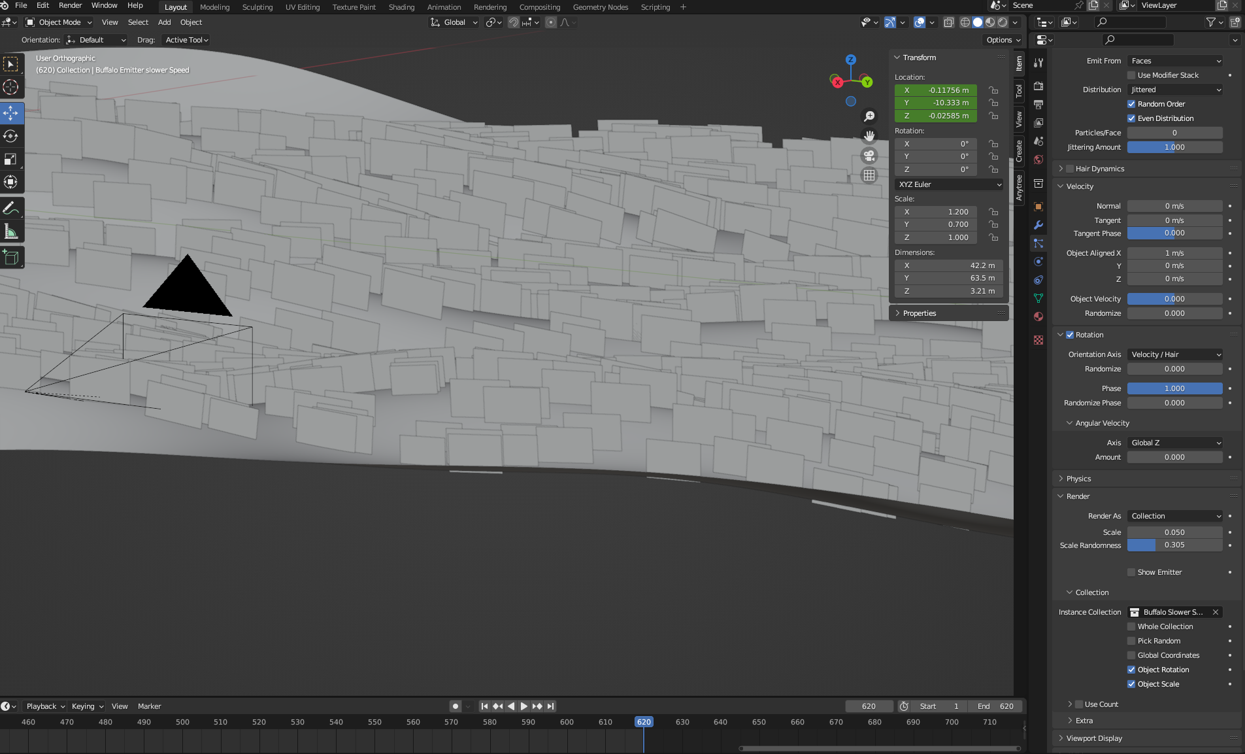Click the current frame field showing 620

(x=869, y=706)
